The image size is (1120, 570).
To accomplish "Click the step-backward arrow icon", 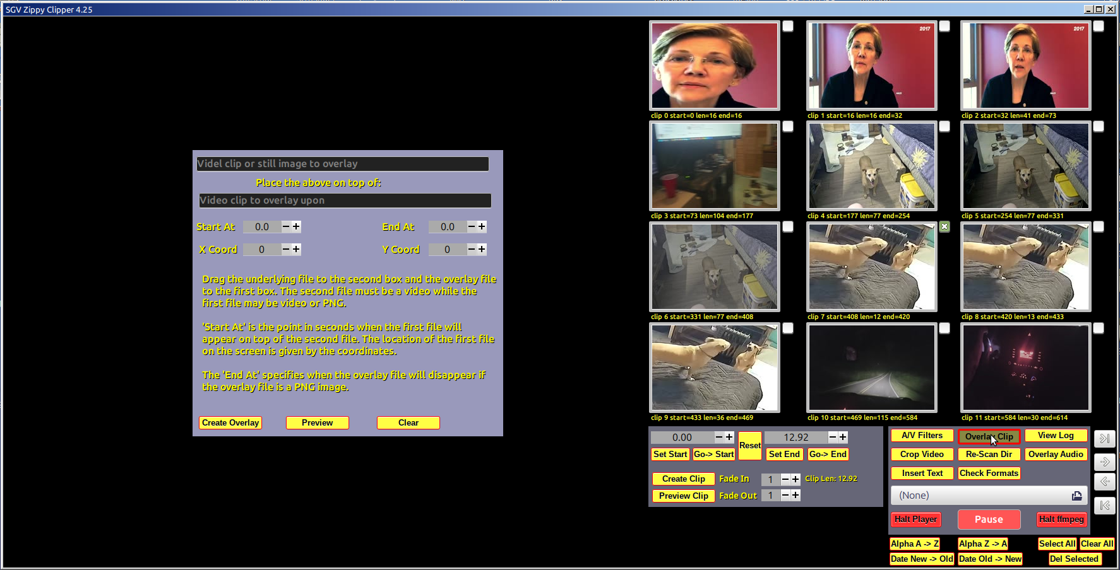I will coord(1104,482).
